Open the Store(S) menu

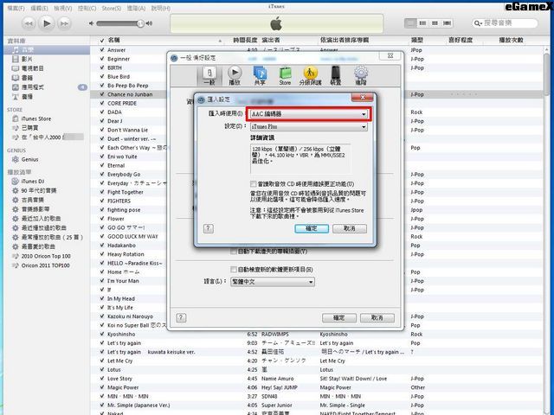click(112, 8)
